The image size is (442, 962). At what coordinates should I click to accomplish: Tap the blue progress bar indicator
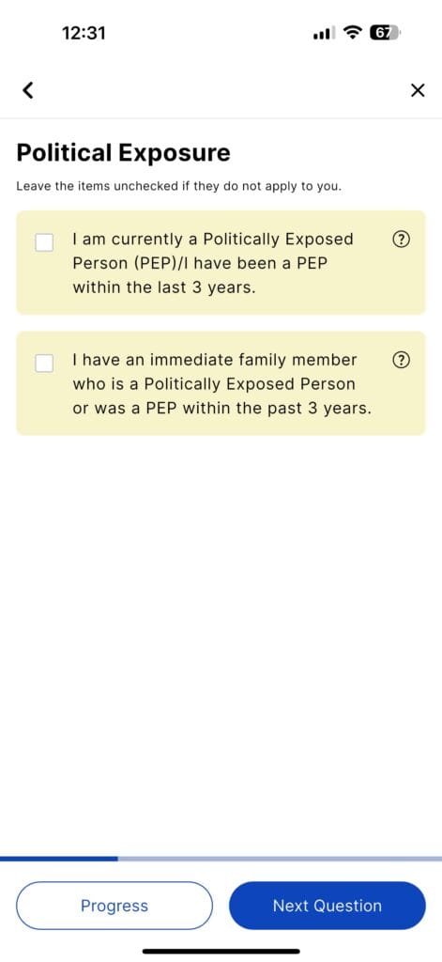pos(59,859)
